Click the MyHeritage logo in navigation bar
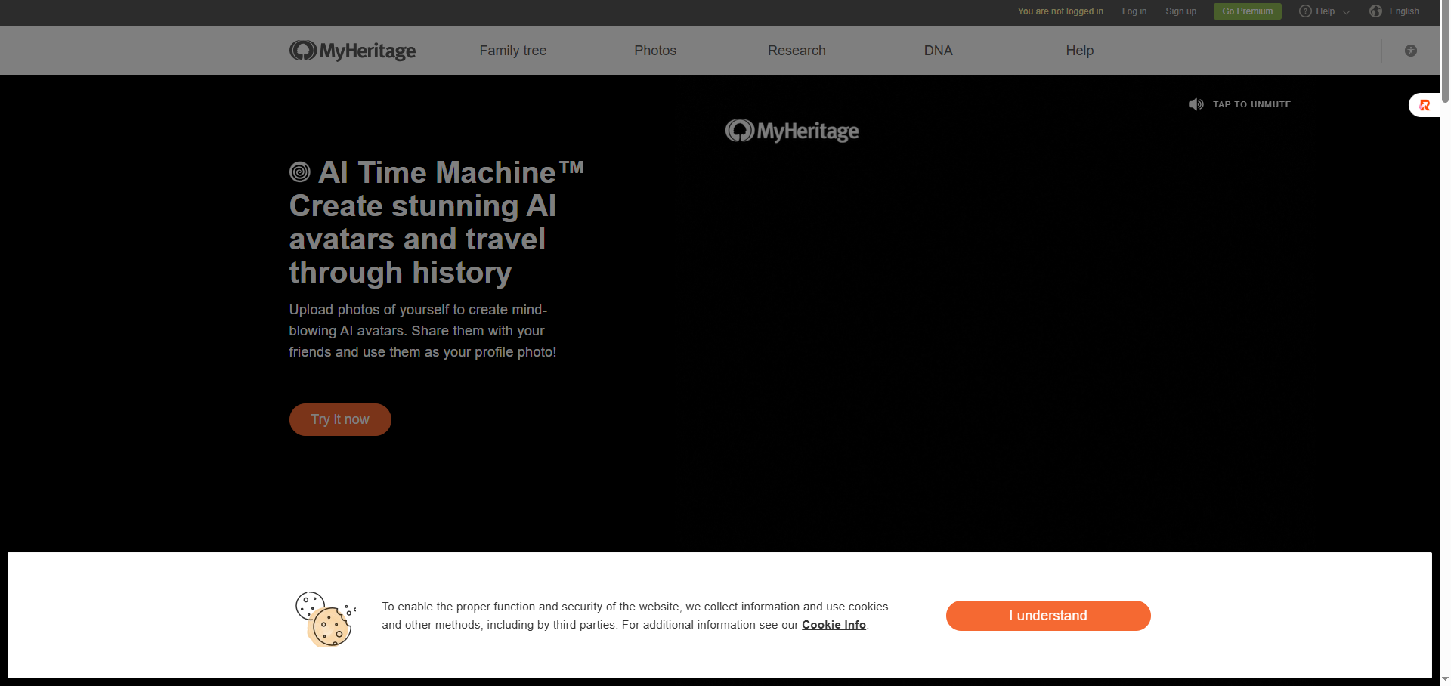This screenshot has height=686, width=1451. [x=352, y=51]
